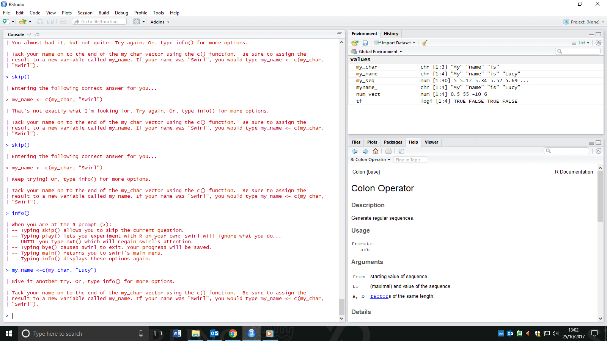Switch to the Packages tab
Viewport: 607px width, 341px height.
point(393,142)
